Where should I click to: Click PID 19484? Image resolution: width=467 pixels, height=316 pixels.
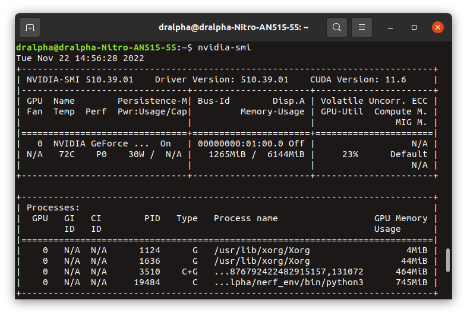147,283
